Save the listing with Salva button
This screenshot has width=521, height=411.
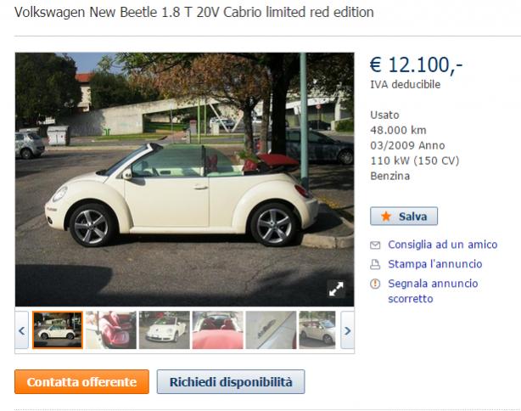click(x=404, y=217)
